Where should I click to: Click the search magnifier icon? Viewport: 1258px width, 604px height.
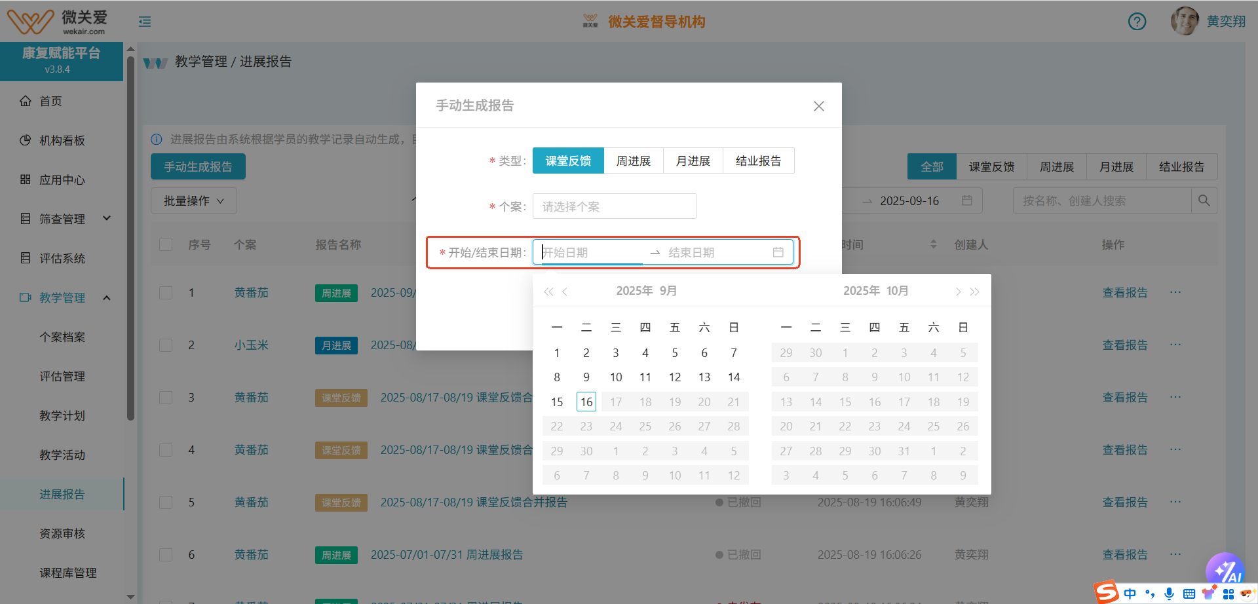click(1204, 200)
